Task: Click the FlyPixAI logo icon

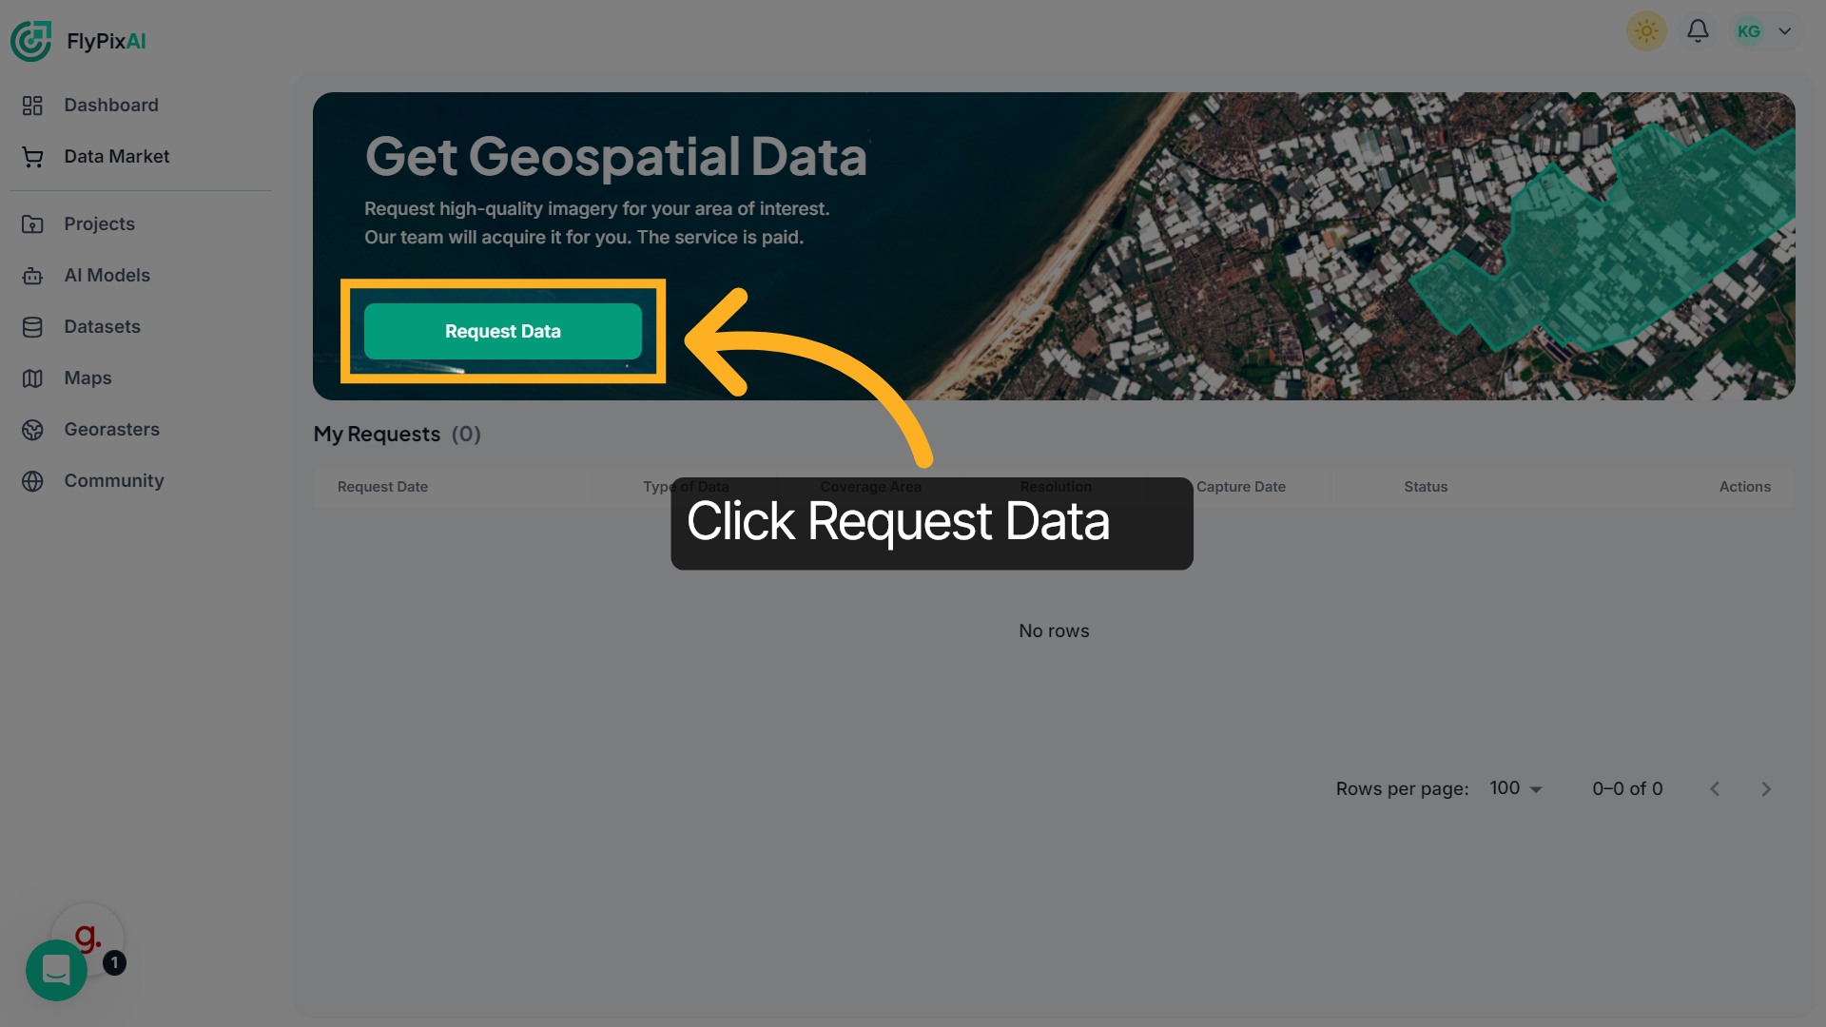Action: coord(31,41)
